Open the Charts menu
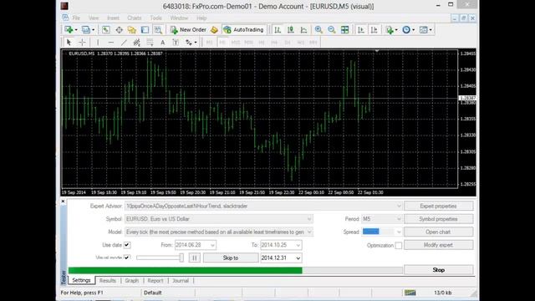 [x=134, y=18]
